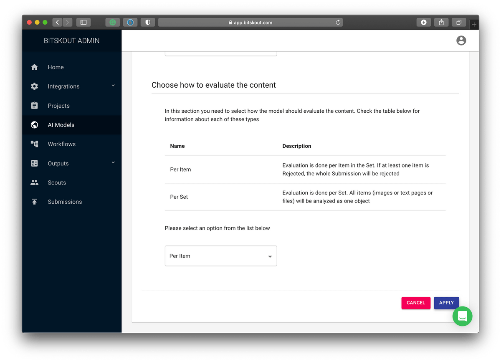501x362 pixels.
Task: Click the Scouts people icon
Action: (x=35, y=182)
